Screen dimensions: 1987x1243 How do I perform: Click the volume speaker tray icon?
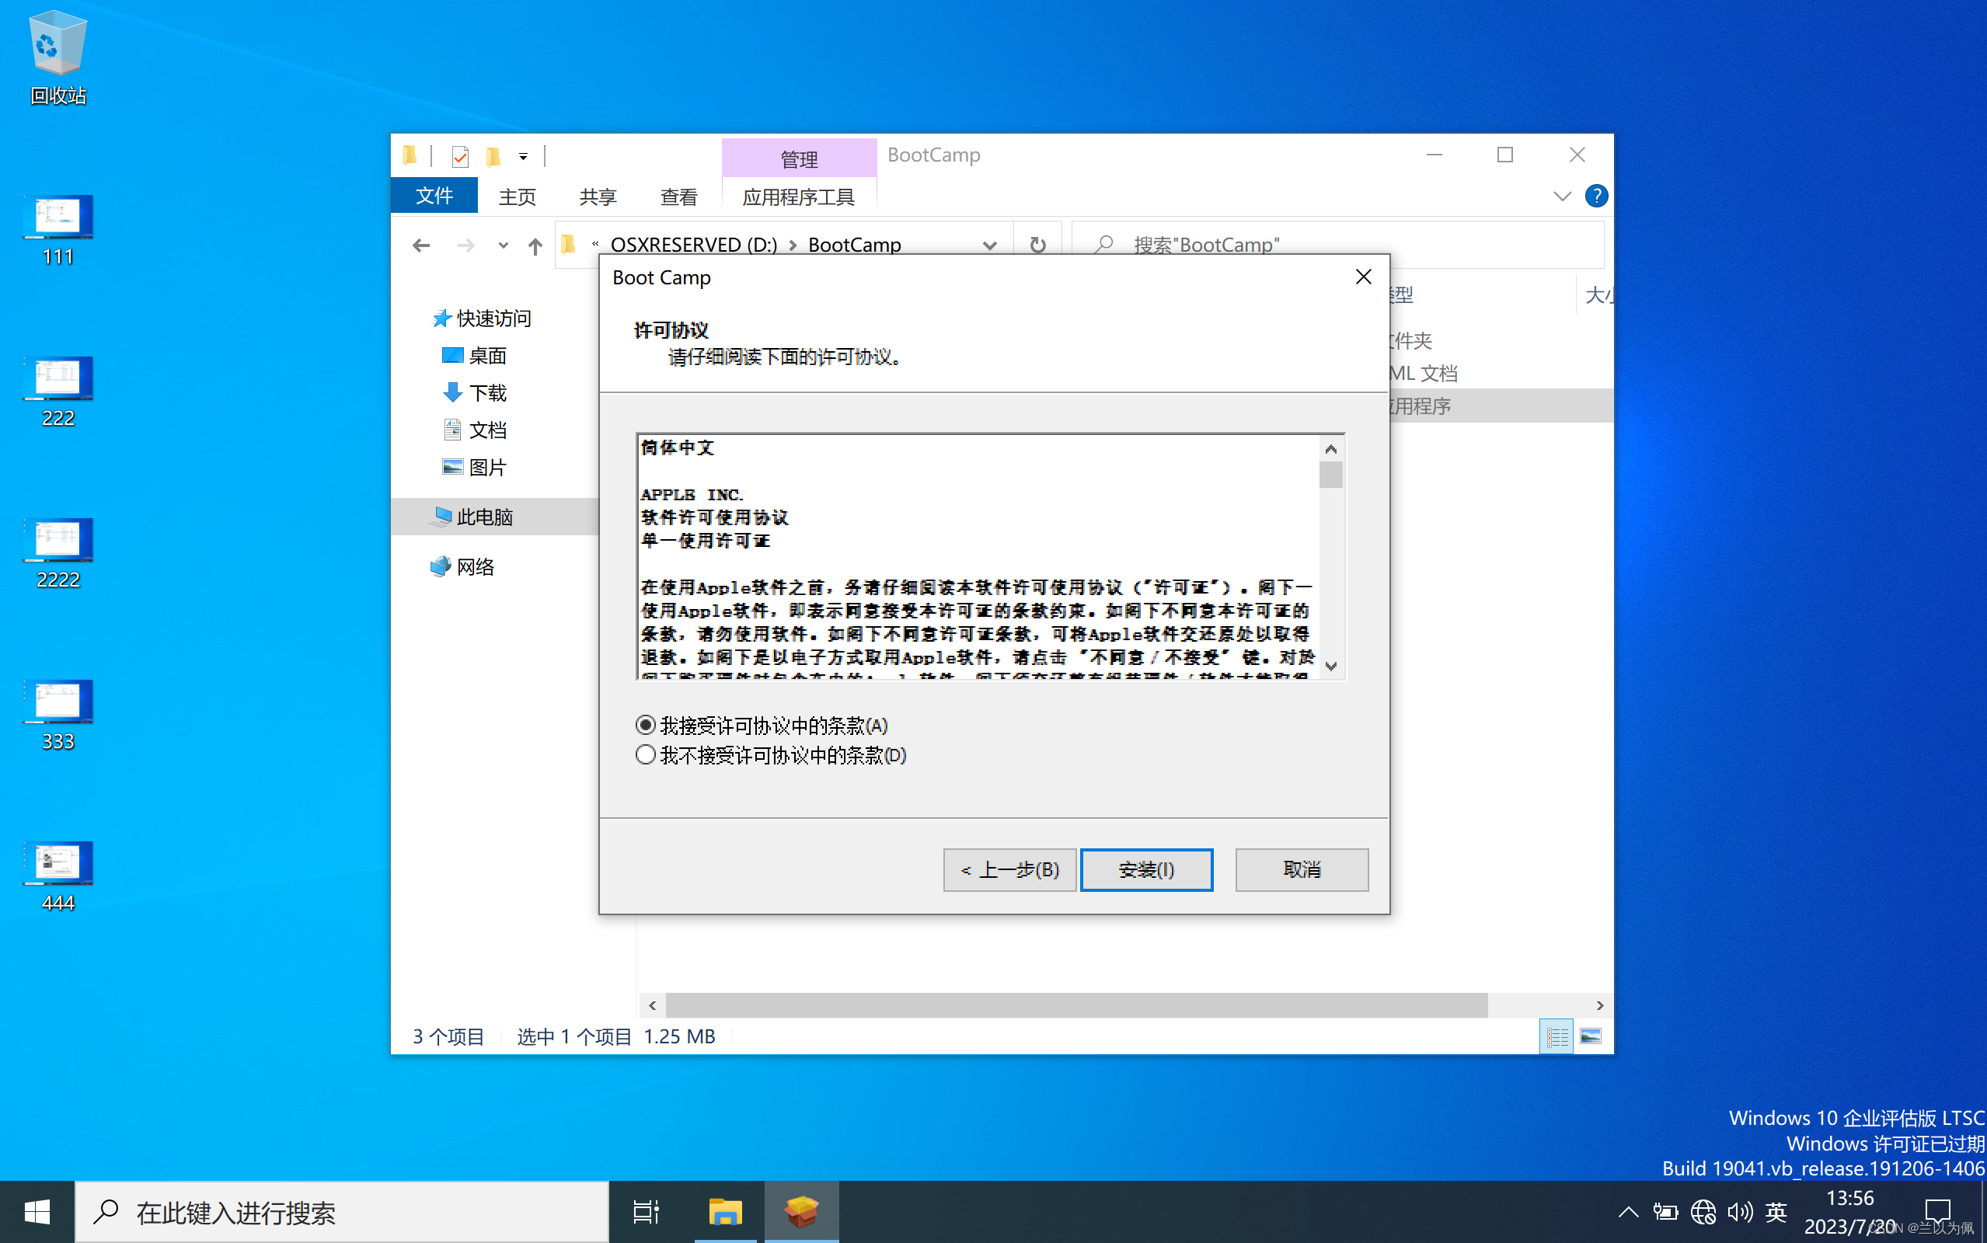[1740, 1211]
